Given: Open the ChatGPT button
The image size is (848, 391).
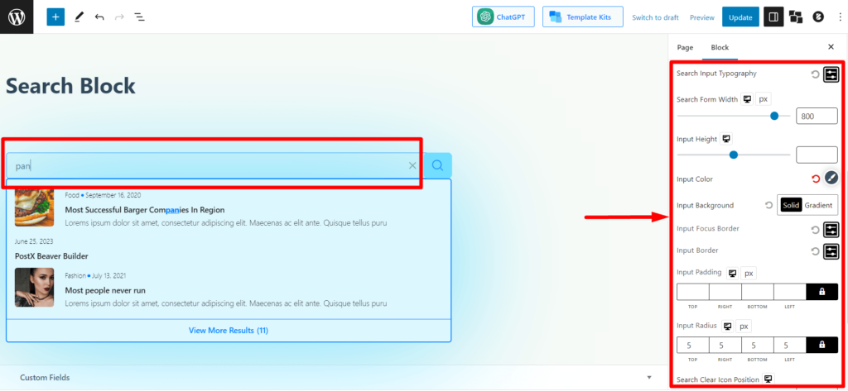Looking at the screenshot, I should 503,17.
